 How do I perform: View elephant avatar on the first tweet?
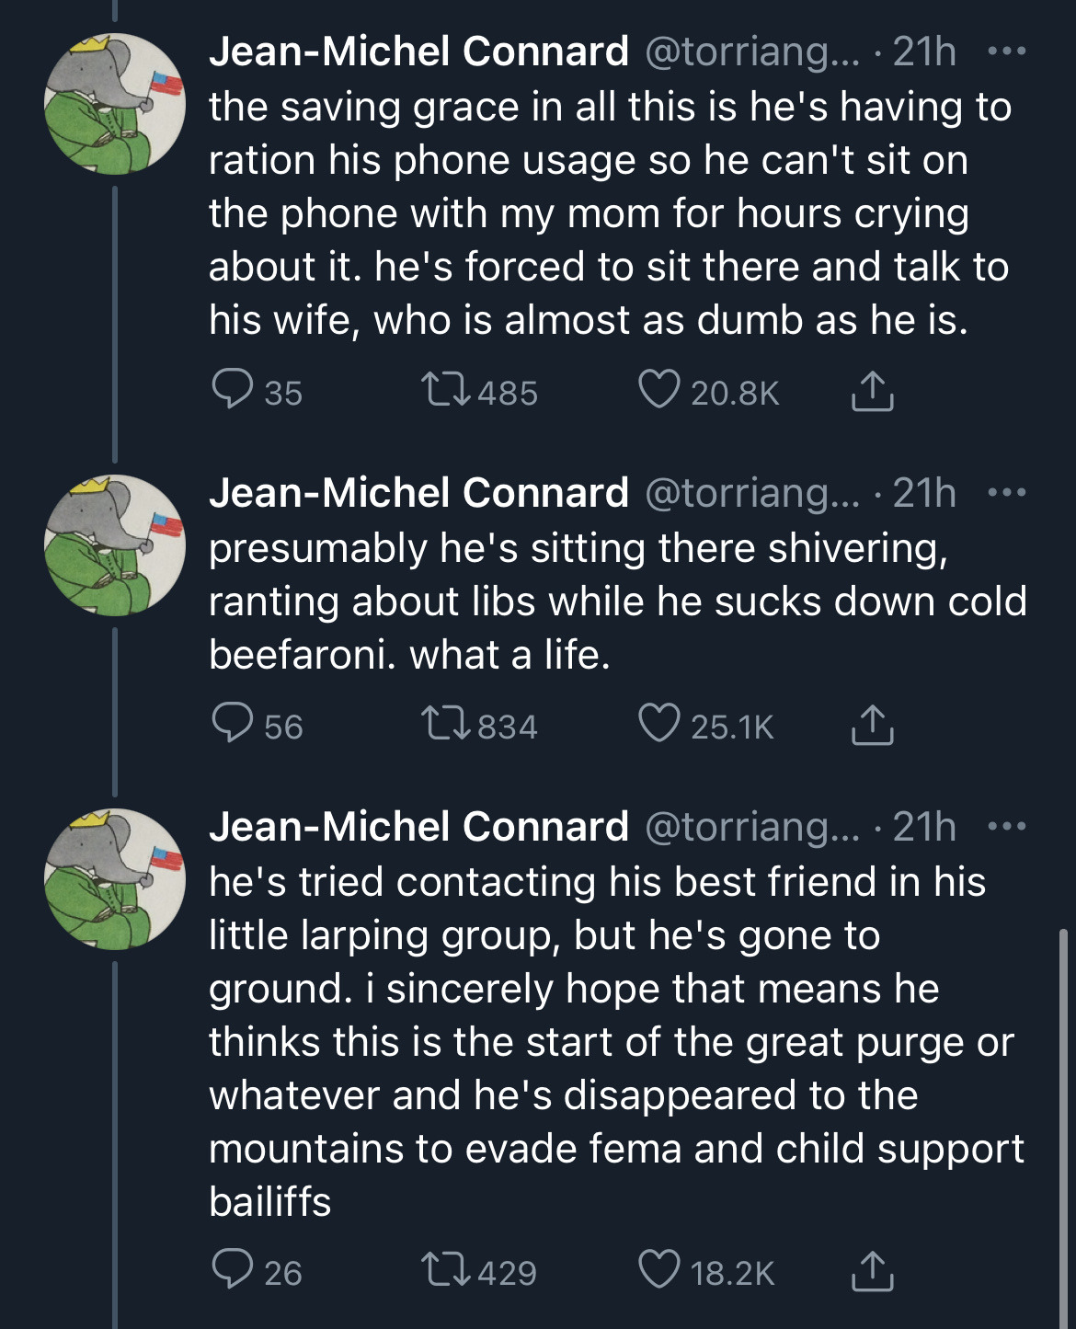(x=115, y=104)
